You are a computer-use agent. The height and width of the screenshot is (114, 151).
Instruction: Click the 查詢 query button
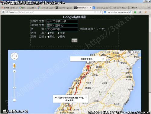tap(74, 41)
